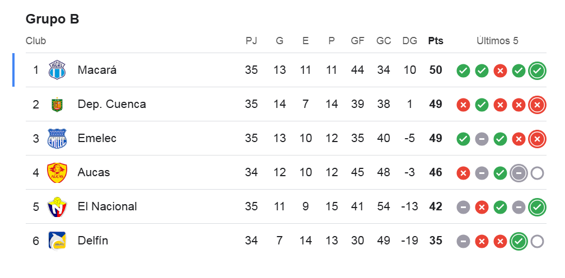Click the Emelec club logo
Viewport: 565px width, 278px height.
57,138
